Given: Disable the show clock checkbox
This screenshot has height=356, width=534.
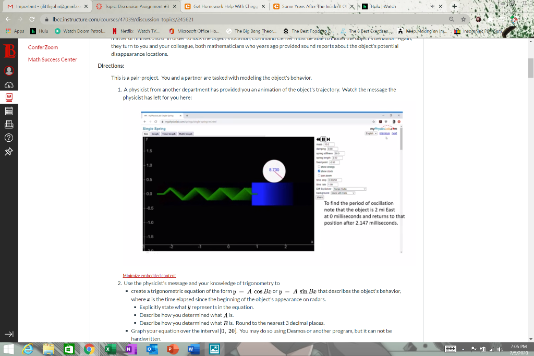Looking at the screenshot, I should tap(319, 171).
